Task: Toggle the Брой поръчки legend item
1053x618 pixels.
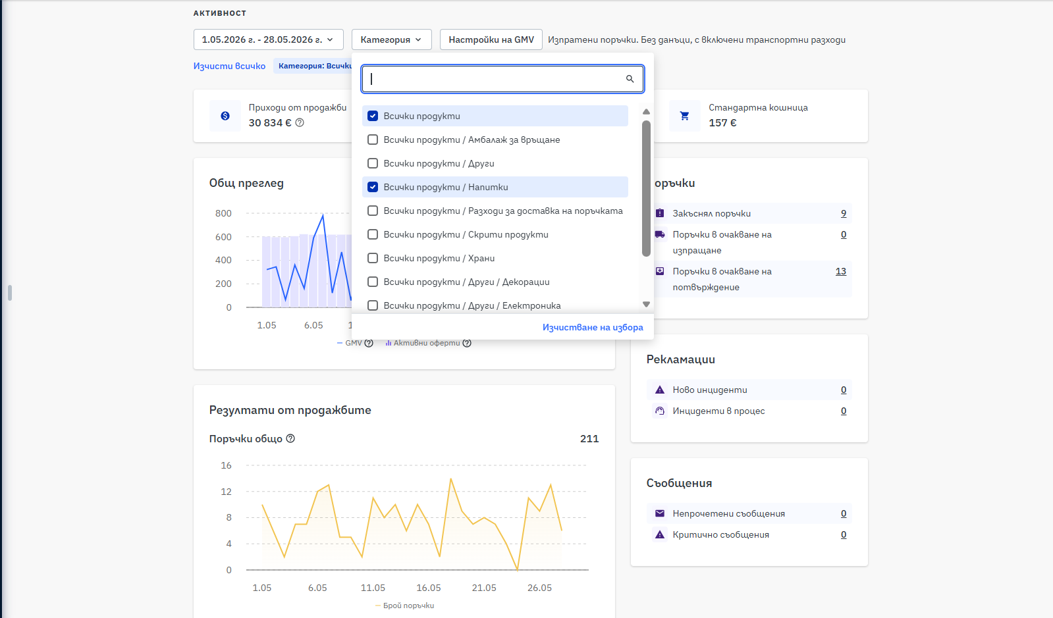Action: coord(404,605)
